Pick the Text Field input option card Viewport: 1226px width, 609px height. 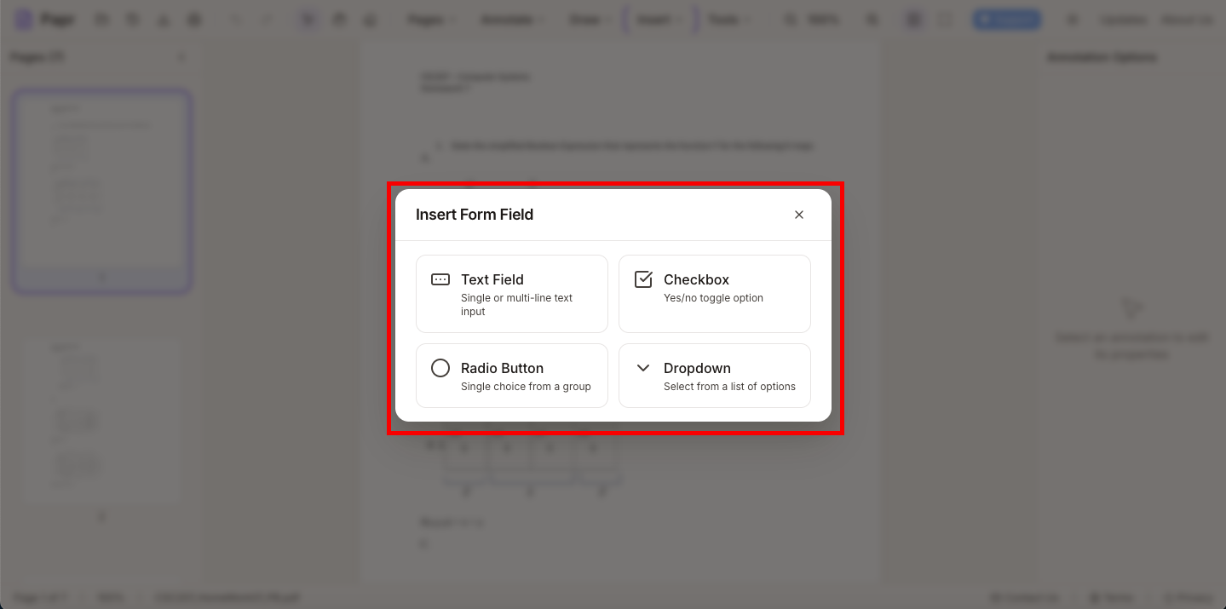[511, 293]
